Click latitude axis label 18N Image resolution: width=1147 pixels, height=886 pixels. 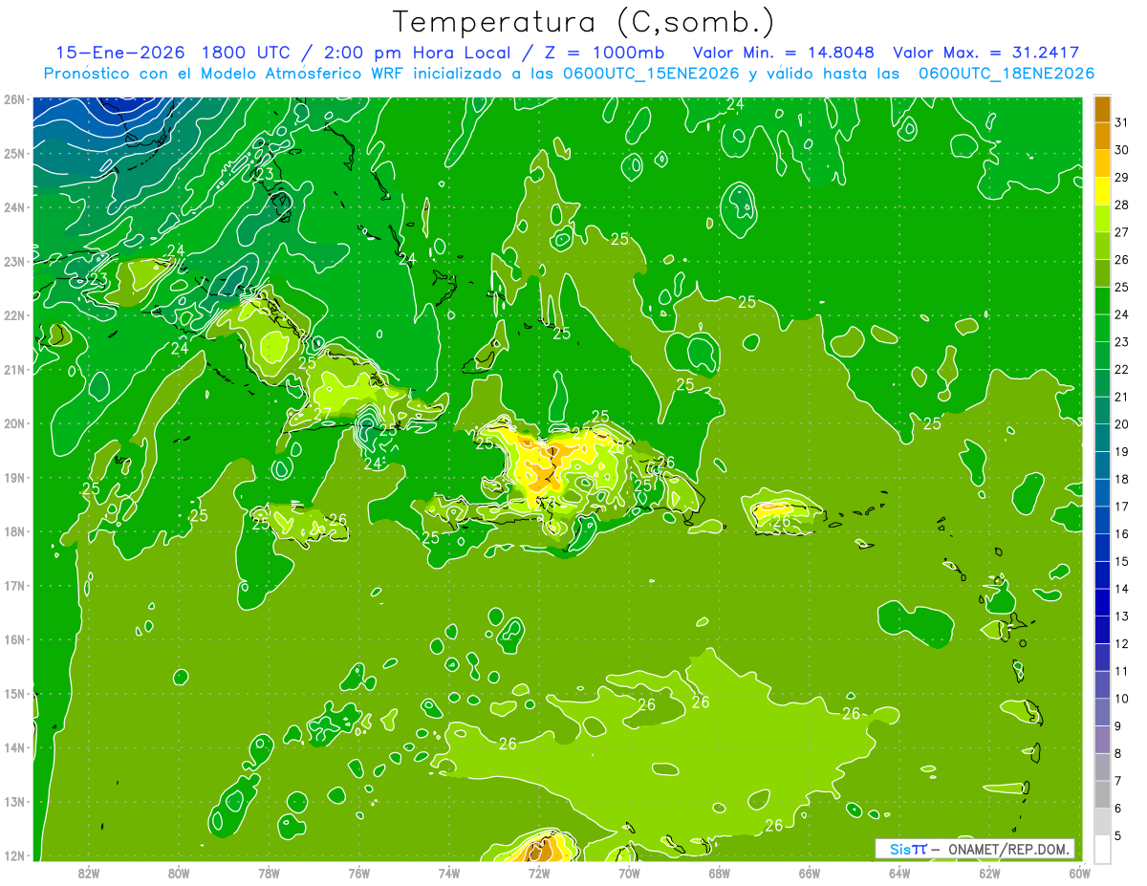tap(14, 531)
